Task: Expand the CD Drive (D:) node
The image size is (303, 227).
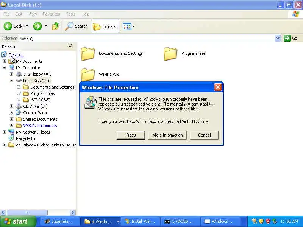Action: (x=11, y=106)
